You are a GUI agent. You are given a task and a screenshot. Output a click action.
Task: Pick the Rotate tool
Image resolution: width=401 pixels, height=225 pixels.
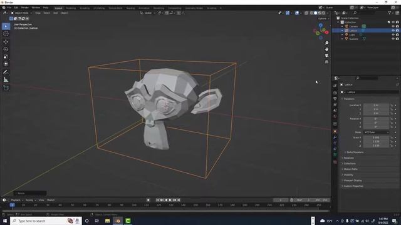pyautogui.click(x=6, y=49)
